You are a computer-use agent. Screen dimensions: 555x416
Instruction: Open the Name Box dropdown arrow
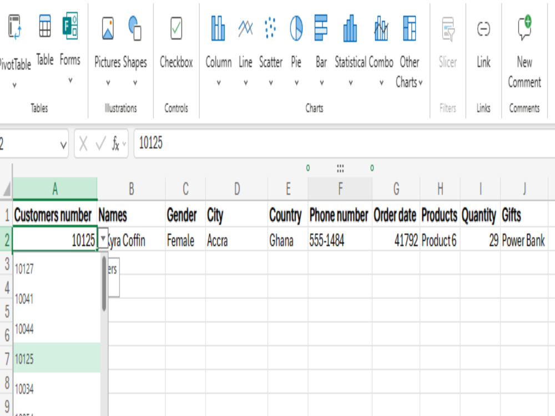pyautogui.click(x=63, y=145)
